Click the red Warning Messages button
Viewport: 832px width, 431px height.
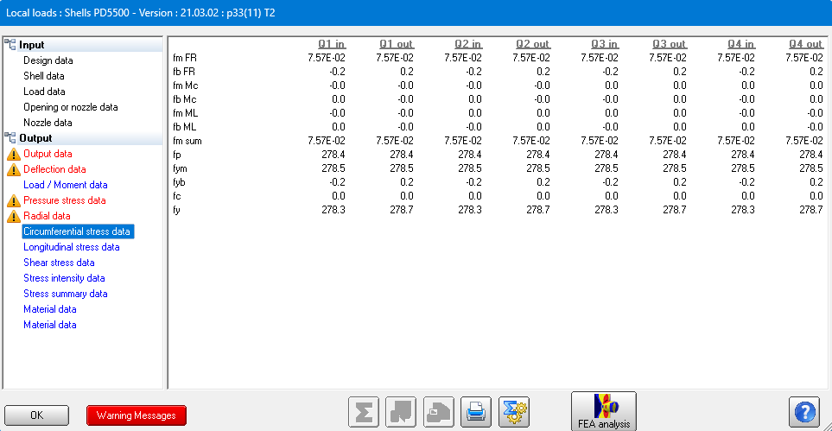137,415
